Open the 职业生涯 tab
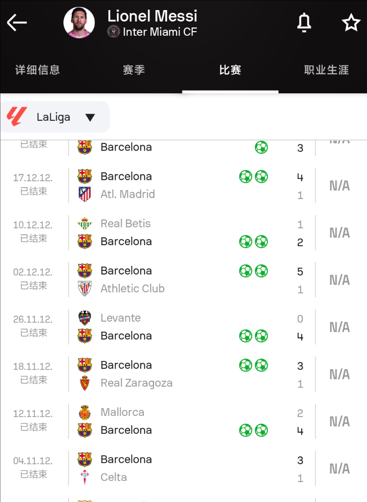 326,70
